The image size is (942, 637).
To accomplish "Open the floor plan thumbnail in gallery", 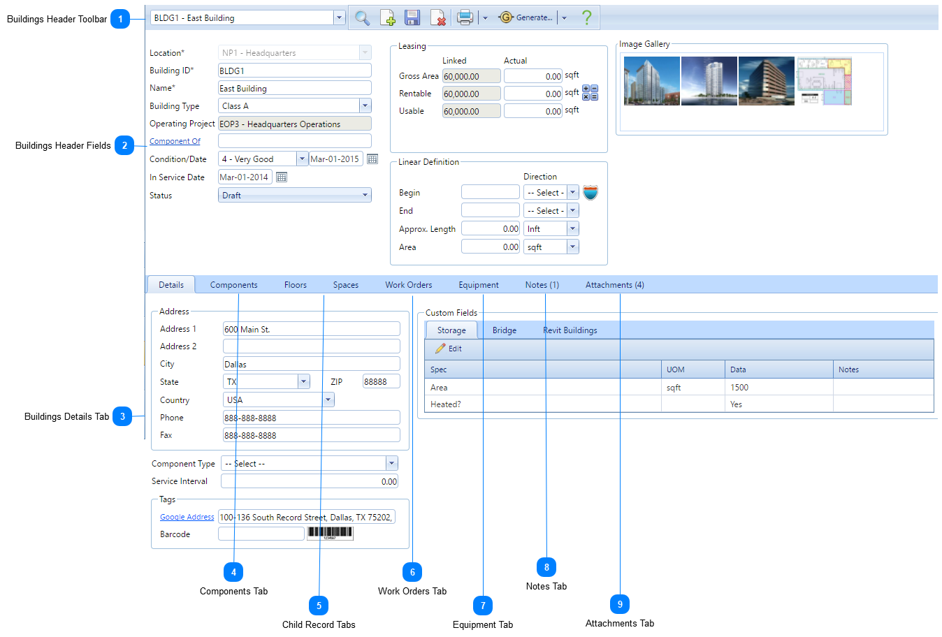I will (824, 81).
